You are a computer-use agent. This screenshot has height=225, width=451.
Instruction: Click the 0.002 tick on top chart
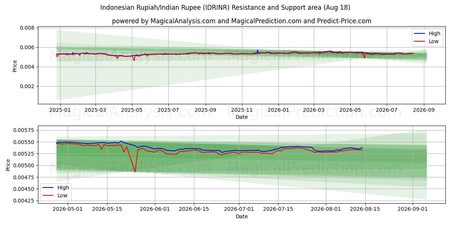[27, 86]
